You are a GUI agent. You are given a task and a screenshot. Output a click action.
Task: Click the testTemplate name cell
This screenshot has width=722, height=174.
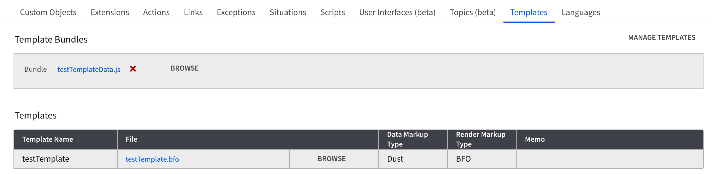(x=66, y=159)
